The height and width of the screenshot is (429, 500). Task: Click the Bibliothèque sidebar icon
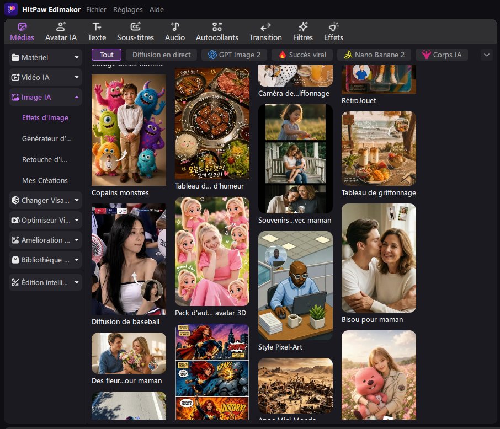click(x=15, y=260)
